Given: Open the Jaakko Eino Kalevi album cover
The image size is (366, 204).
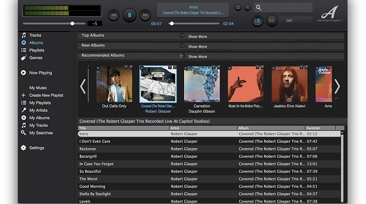Looking at the screenshot, I should click(290, 84).
